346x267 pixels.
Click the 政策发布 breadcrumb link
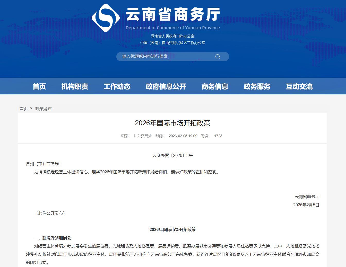(43, 109)
